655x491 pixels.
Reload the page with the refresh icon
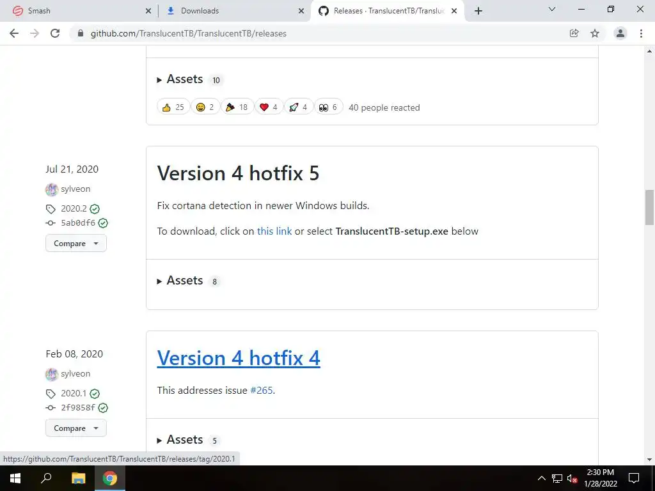(x=55, y=33)
